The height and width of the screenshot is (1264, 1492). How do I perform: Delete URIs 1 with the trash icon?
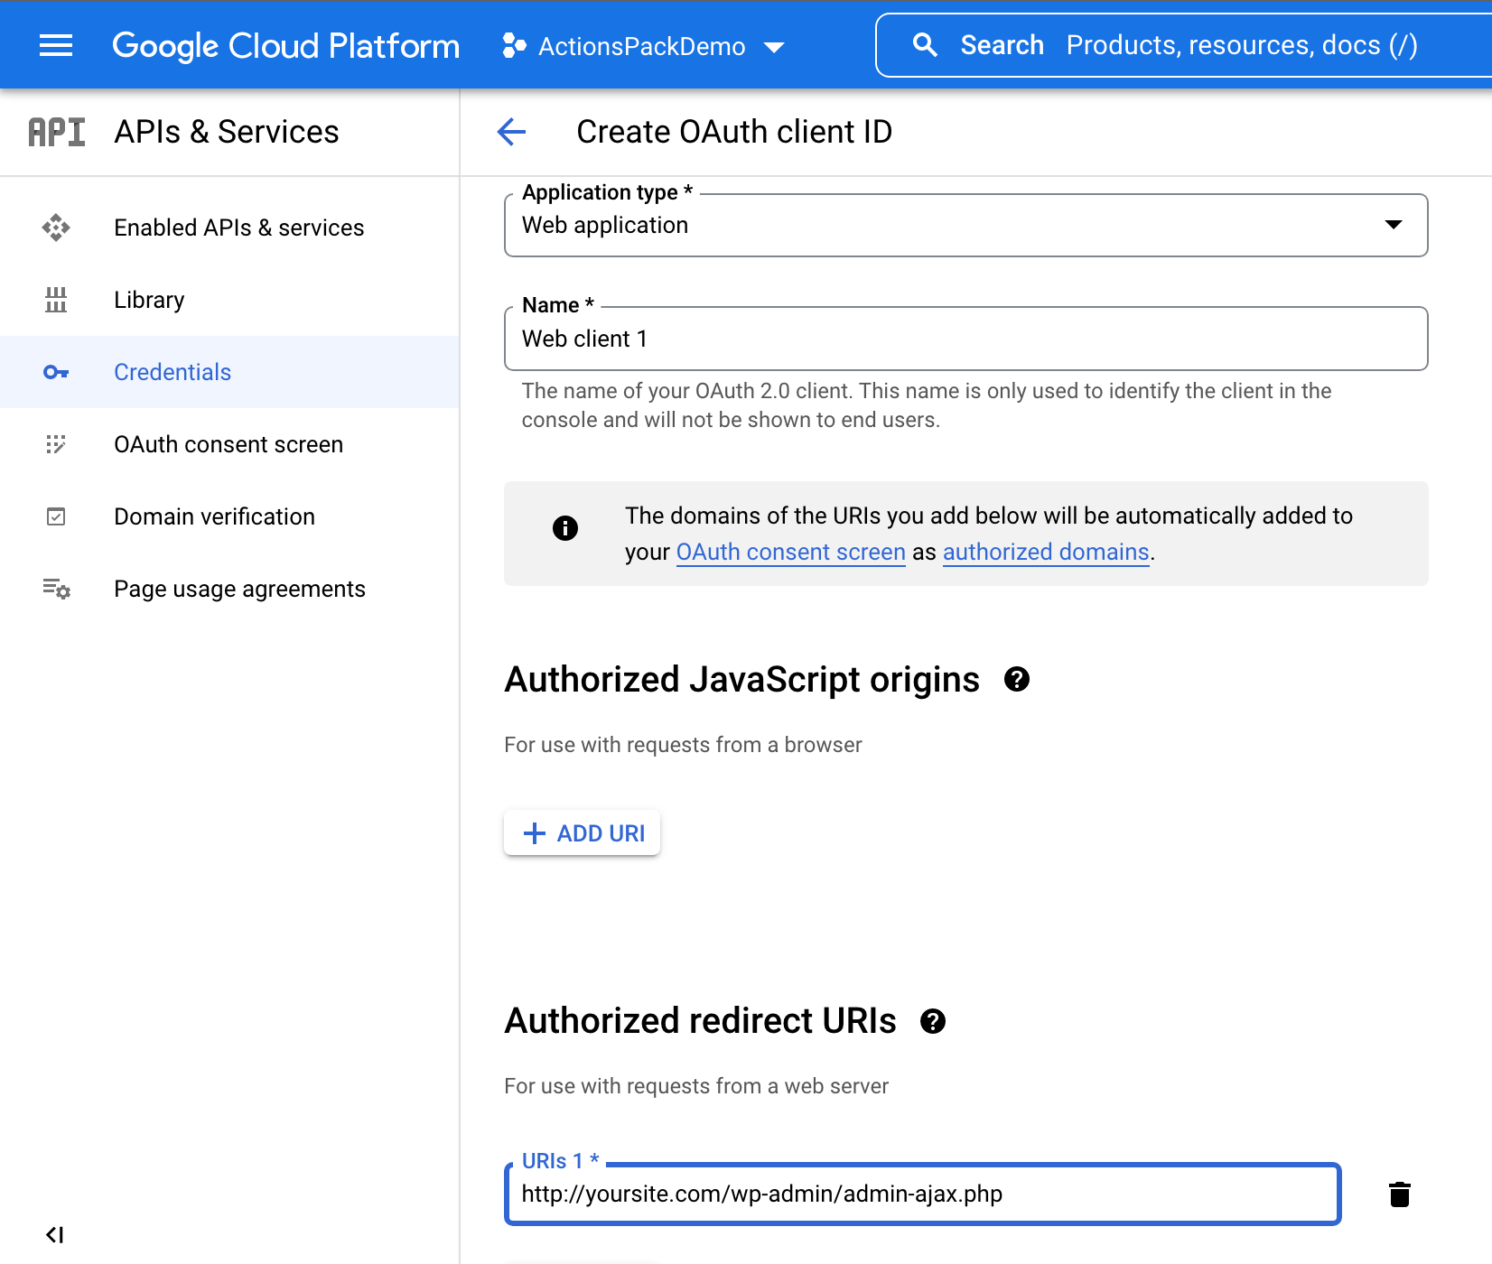point(1400,1194)
